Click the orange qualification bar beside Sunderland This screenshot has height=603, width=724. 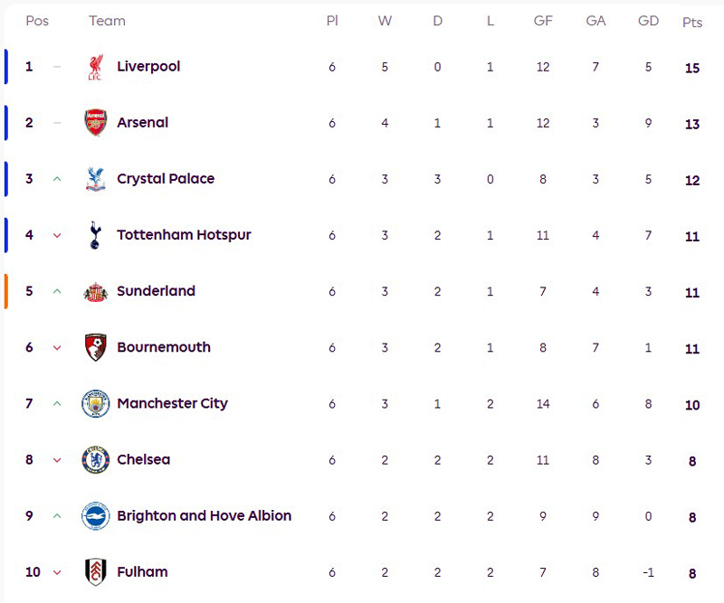pyautogui.click(x=6, y=291)
